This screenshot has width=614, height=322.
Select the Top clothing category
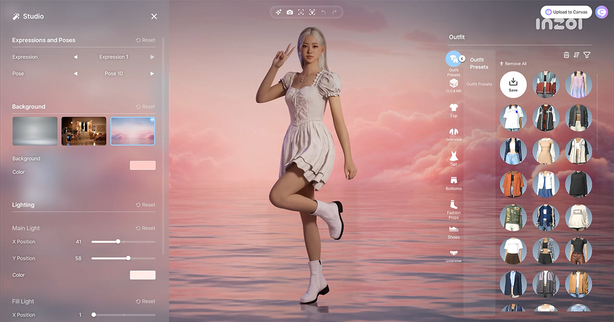[x=453, y=110]
